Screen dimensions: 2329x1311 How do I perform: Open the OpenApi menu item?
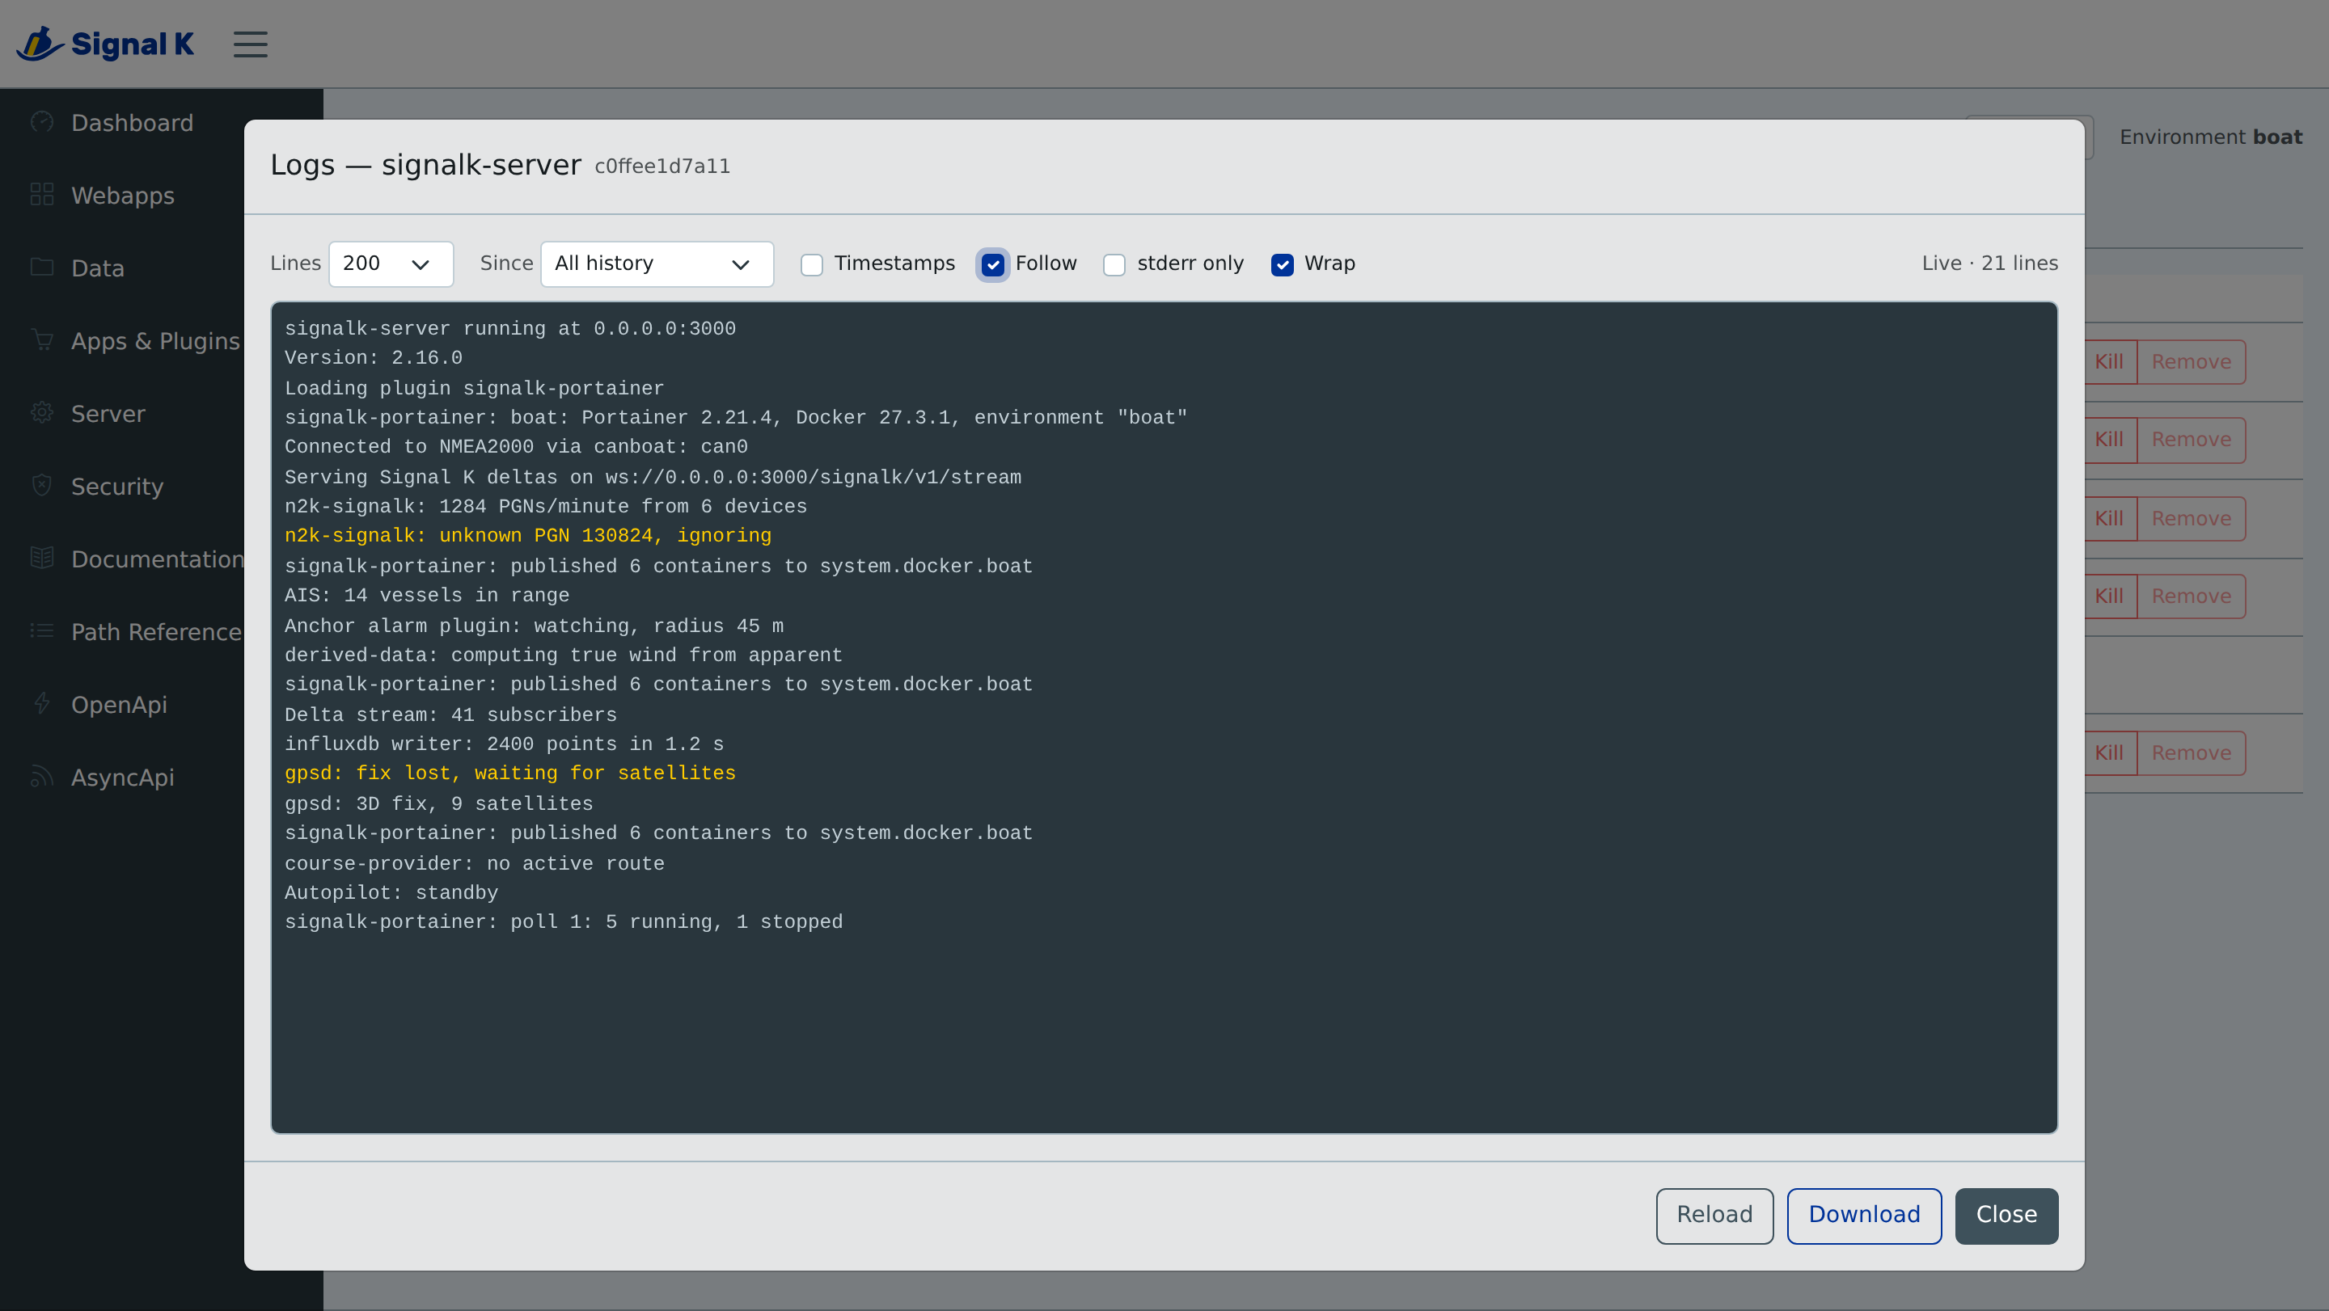[120, 705]
